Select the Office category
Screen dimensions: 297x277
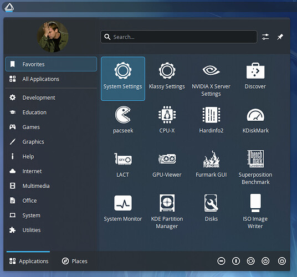pyautogui.click(x=51, y=201)
